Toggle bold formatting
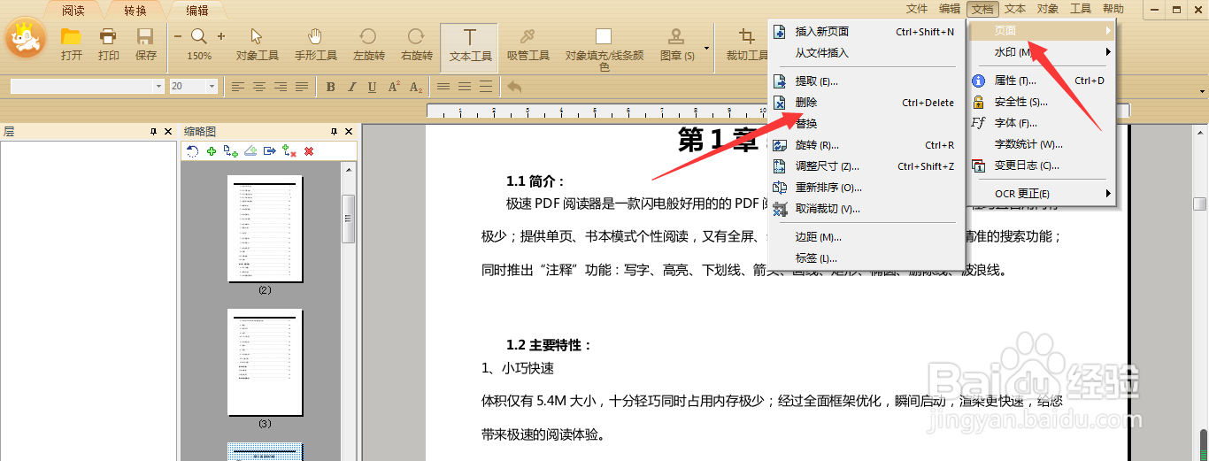 [x=330, y=87]
